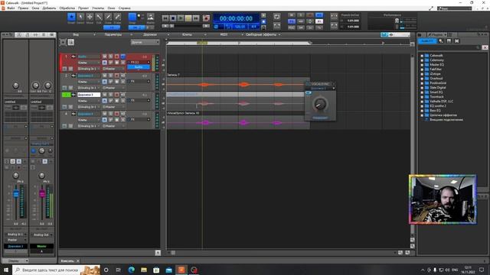The width and height of the screenshot is (490, 275).
Task: Open track 3 Клипы edit filter dropdown
Action: pyautogui.click(x=89, y=101)
